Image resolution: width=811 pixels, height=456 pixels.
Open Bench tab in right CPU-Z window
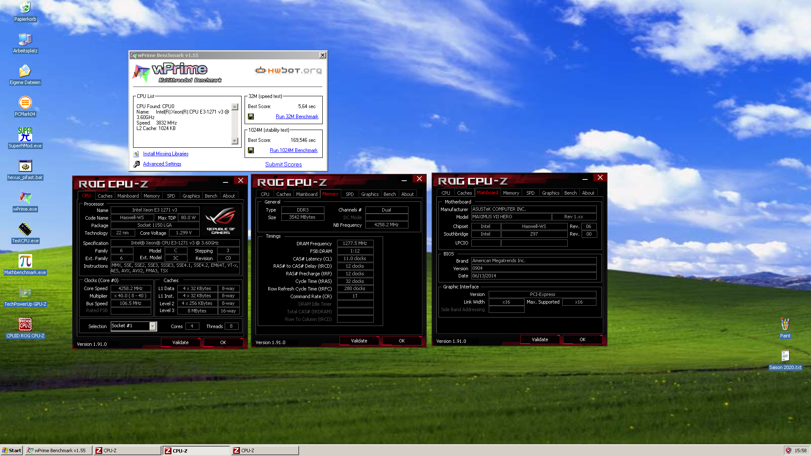[571, 193]
